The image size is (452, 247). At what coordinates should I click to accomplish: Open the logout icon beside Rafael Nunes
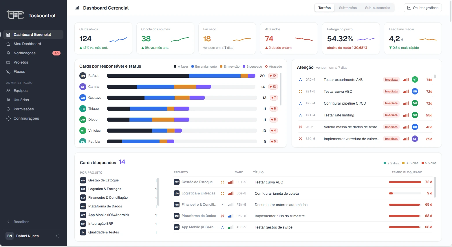coord(57,236)
